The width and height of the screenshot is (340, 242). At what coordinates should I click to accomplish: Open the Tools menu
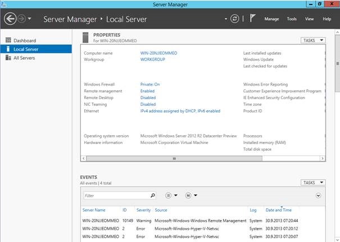292,19
